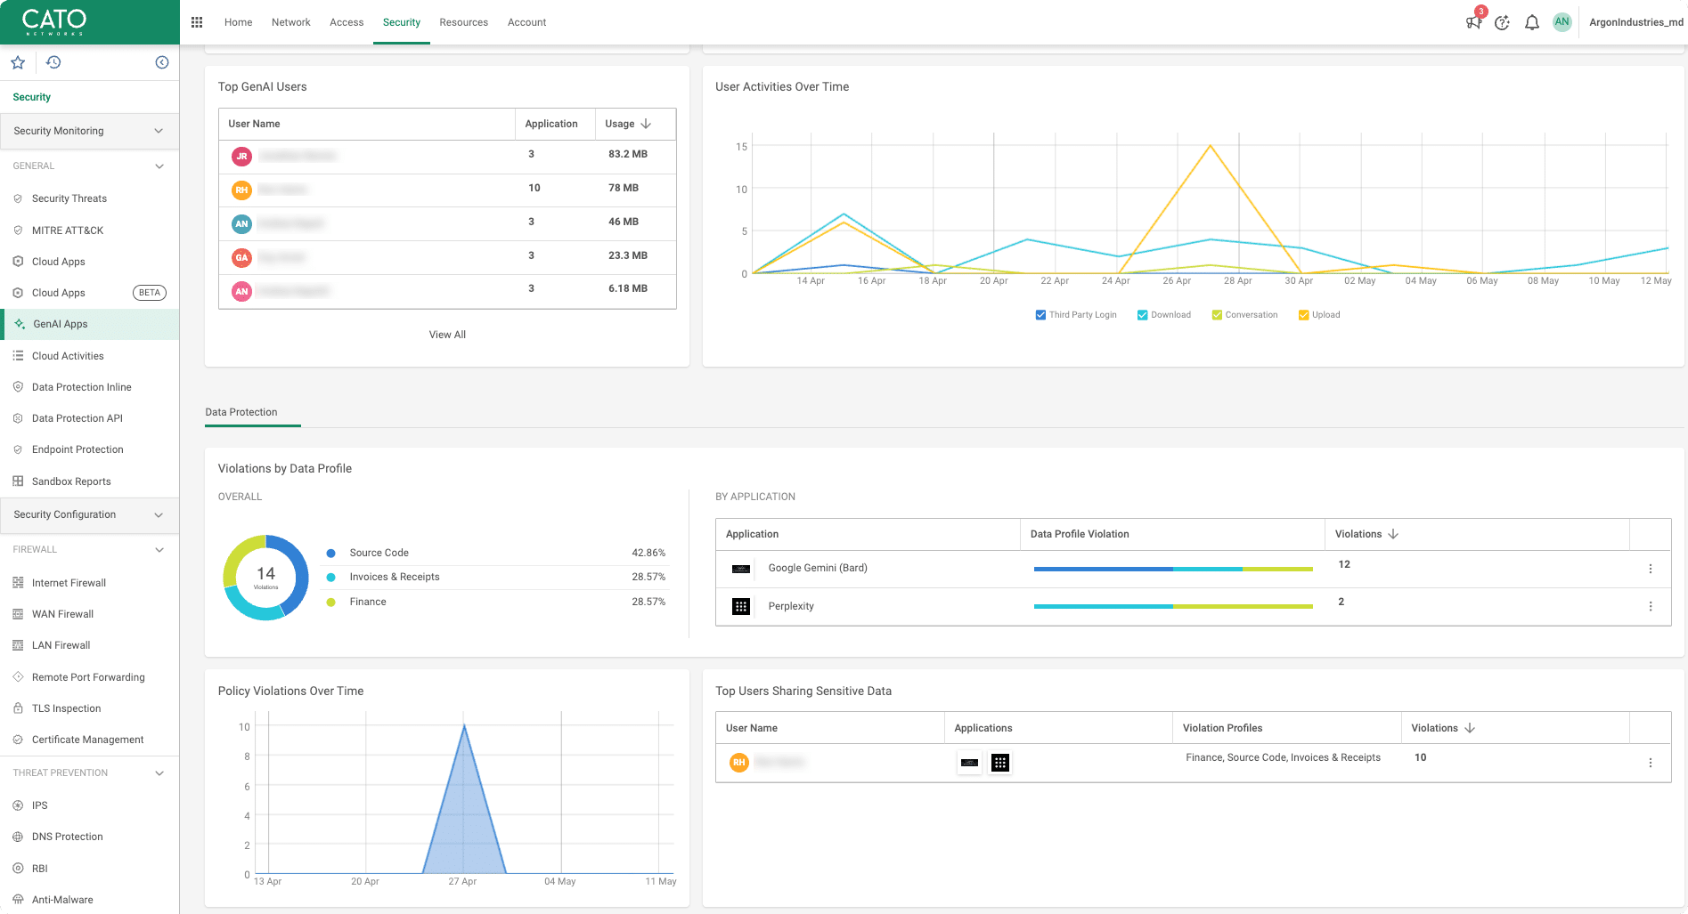
Task: Open Anti-Malware page
Action: pyautogui.click(x=62, y=900)
